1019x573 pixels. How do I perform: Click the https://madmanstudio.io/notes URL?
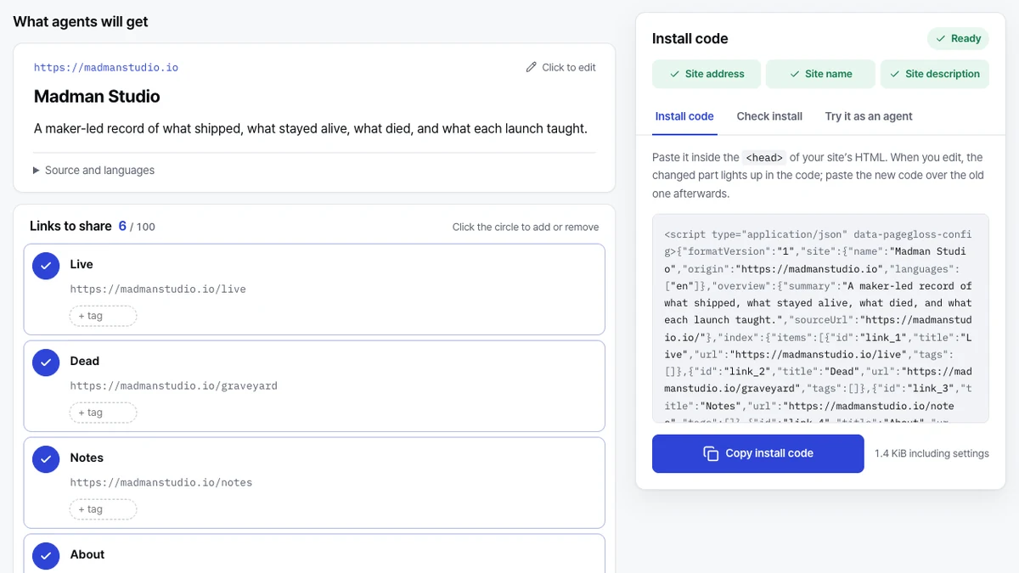[161, 483]
